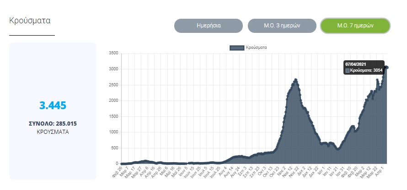Click the January trough on the curve
407x190 pixels.
click(338, 148)
